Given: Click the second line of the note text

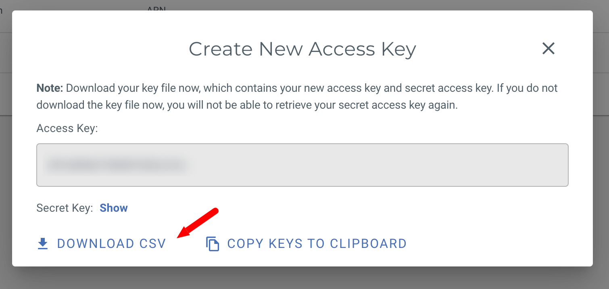Looking at the screenshot, I should coord(247,106).
